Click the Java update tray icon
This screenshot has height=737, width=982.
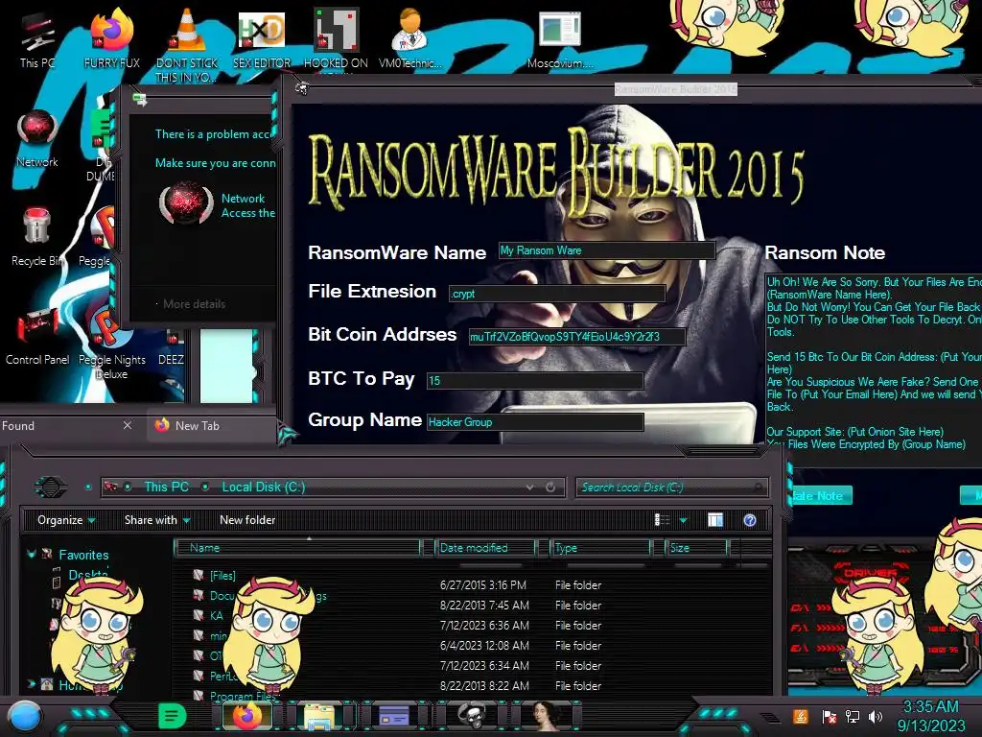801,716
